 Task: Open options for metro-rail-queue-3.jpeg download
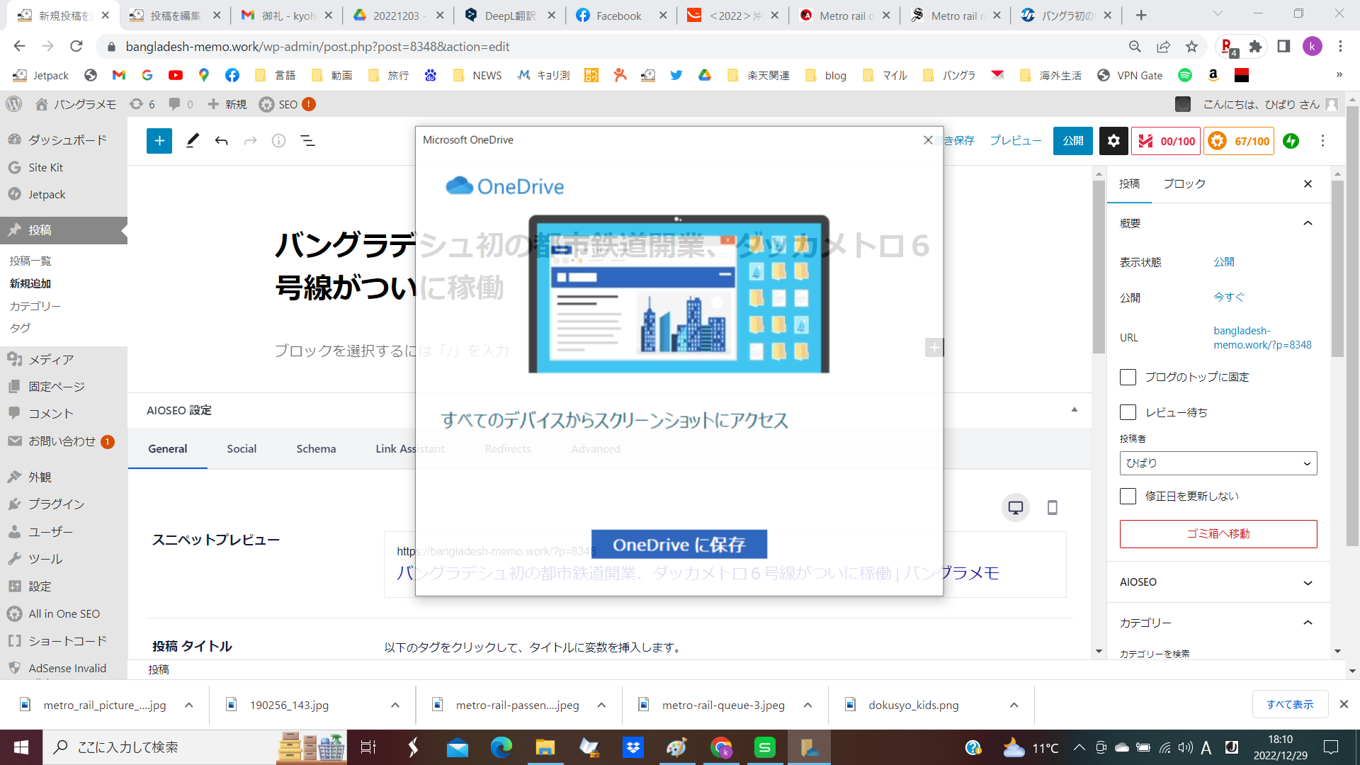coord(807,705)
